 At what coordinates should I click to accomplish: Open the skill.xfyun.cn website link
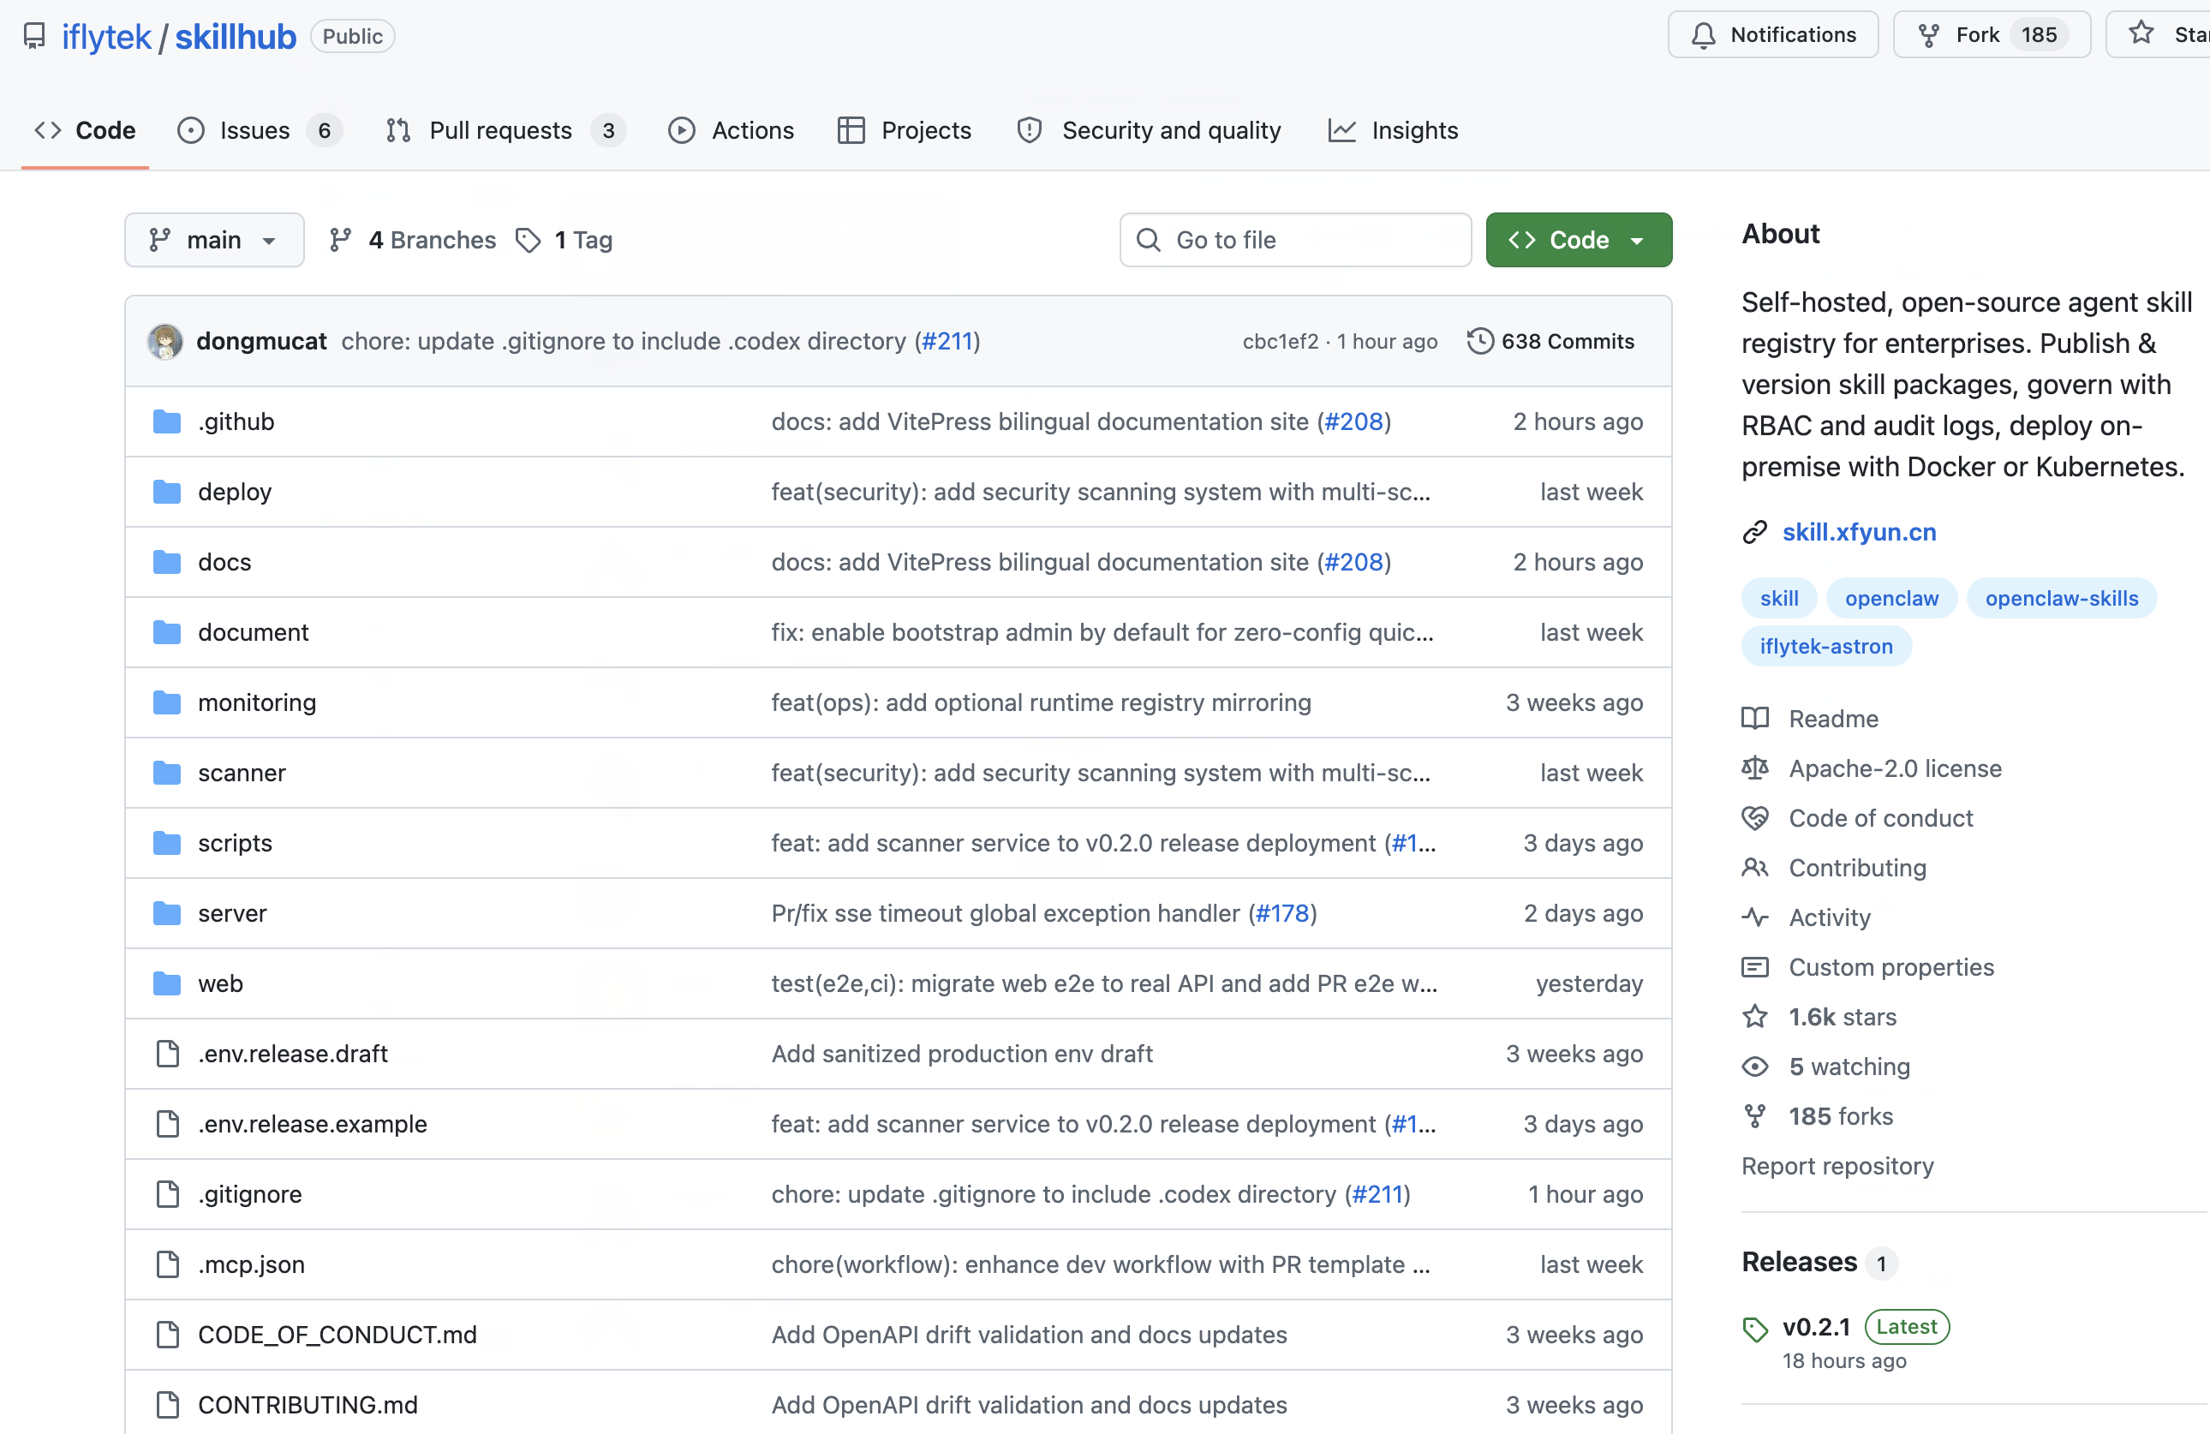click(x=1859, y=532)
